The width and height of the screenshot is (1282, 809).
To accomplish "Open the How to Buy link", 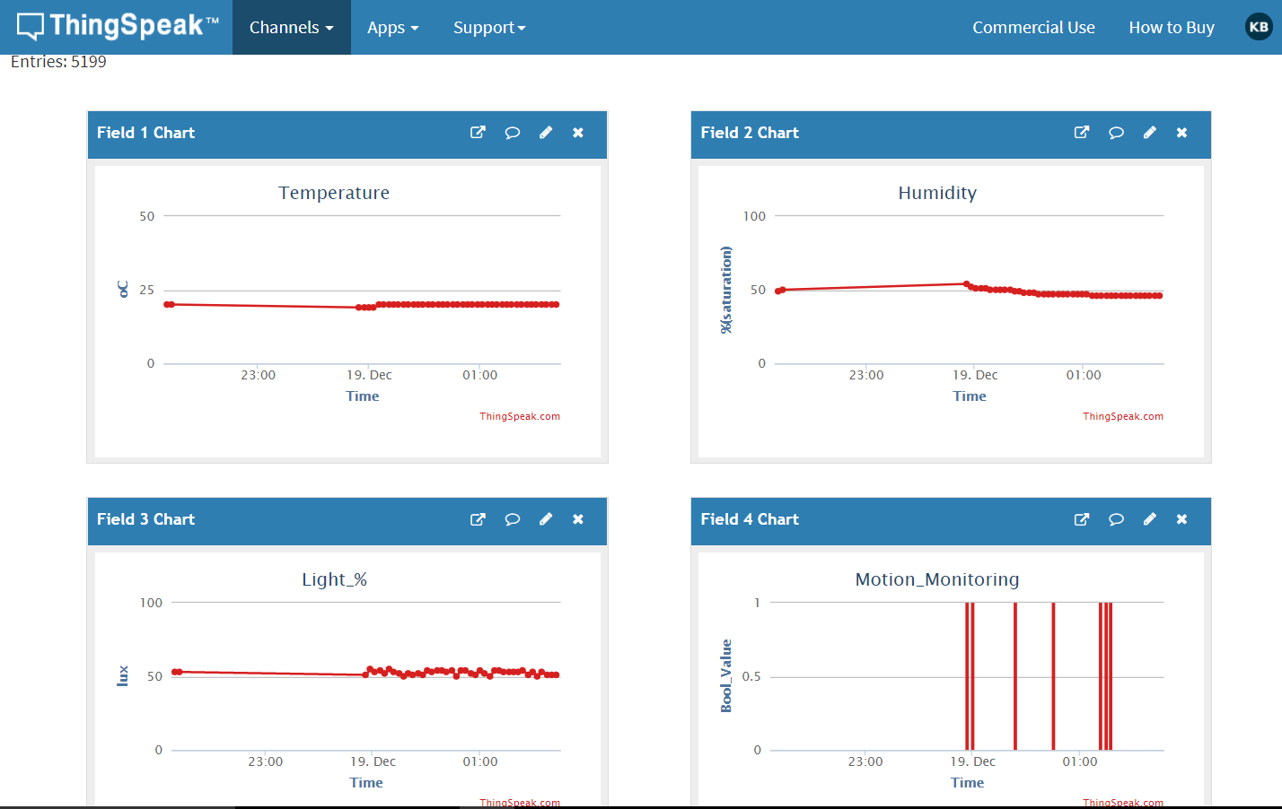I will click(x=1172, y=28).
